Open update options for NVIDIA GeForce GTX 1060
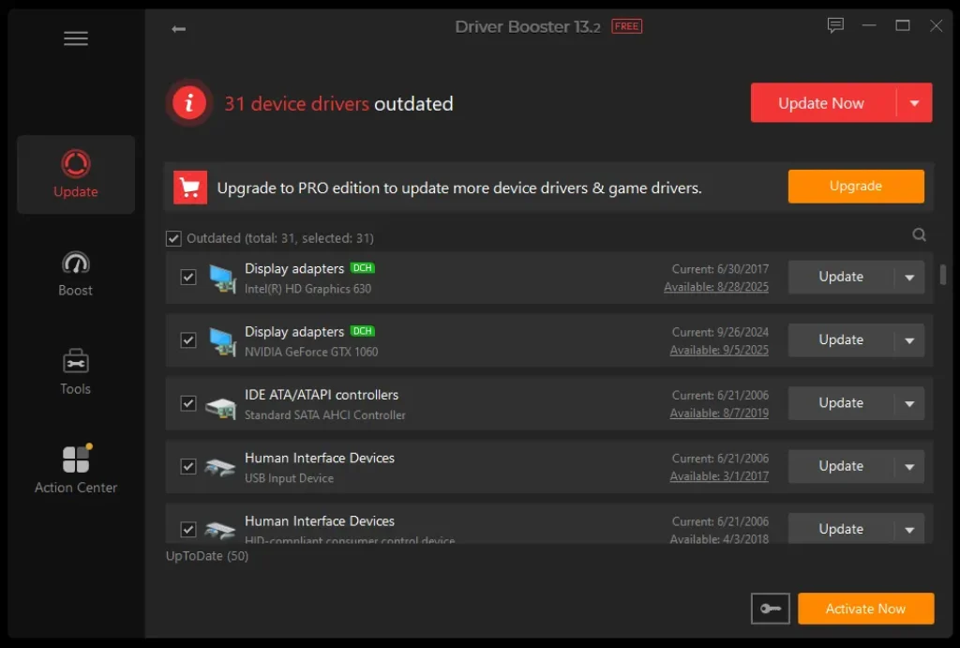This screenshot has width=960, height=648. click(909, 340)
